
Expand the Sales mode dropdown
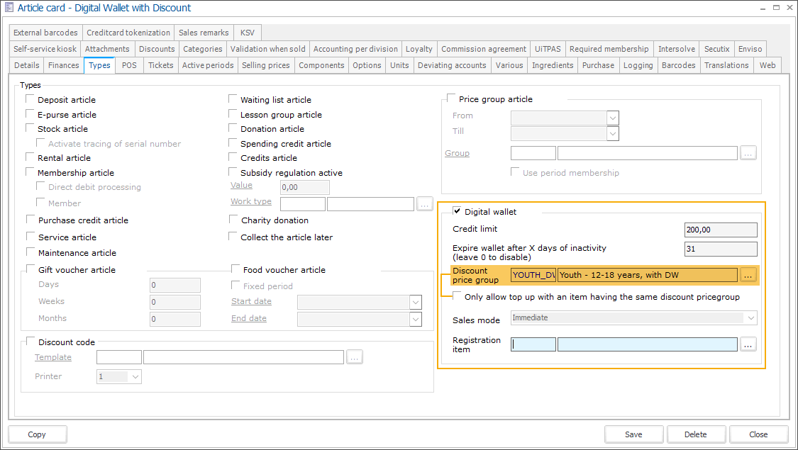750,318
